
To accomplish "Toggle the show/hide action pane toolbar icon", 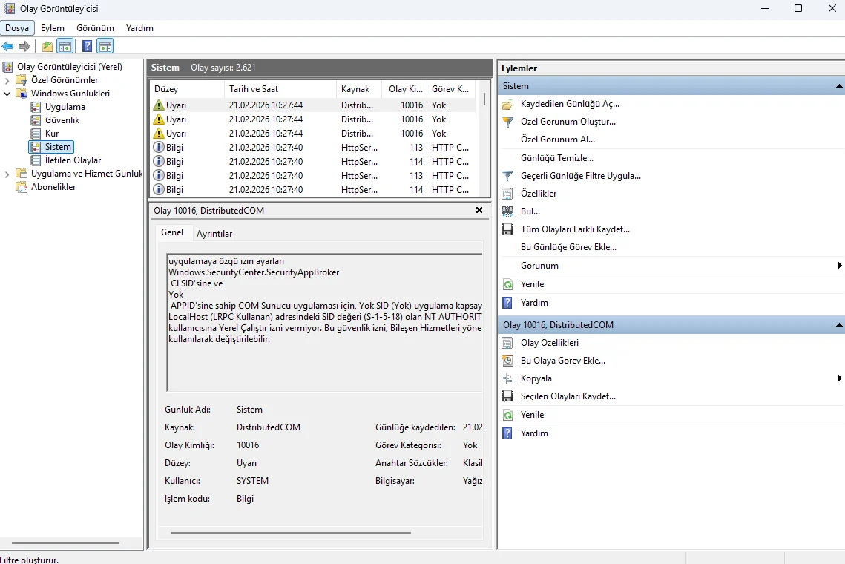I will click(x=105, y=47).
